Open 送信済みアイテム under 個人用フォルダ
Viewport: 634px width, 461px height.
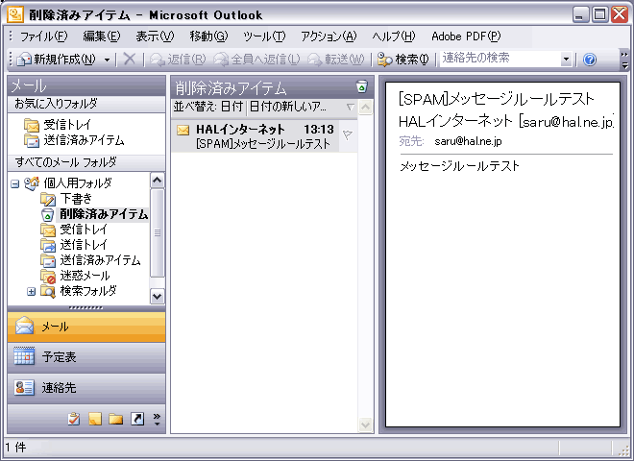click(x=90, y=260)
